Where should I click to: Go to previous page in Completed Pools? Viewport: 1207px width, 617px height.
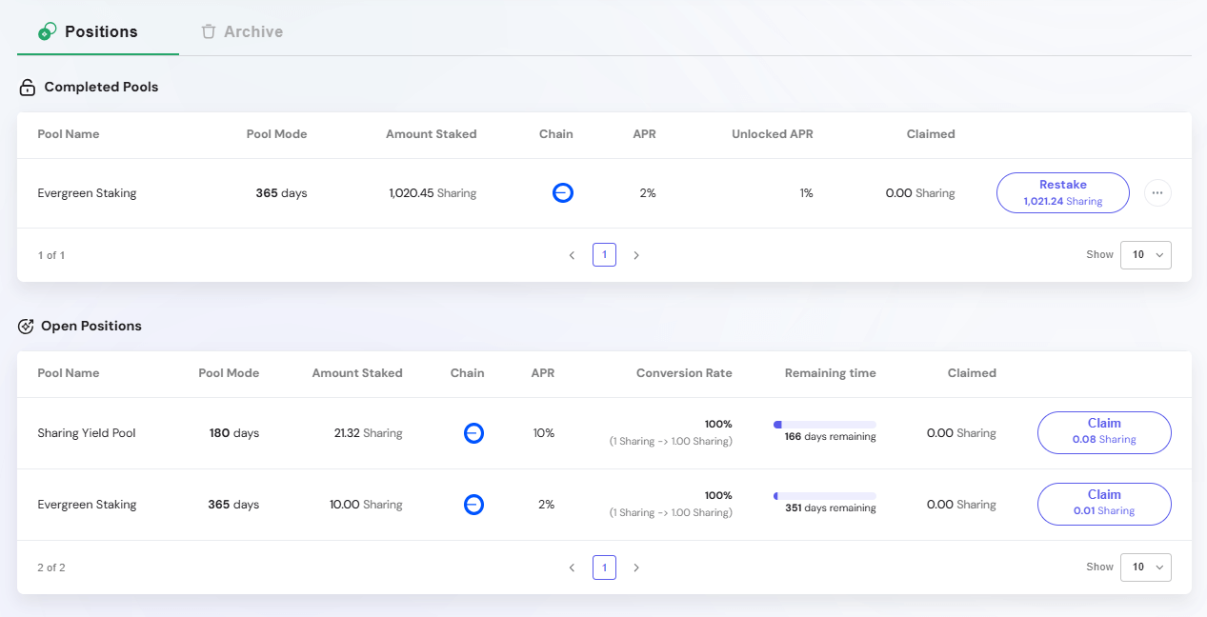click(572, 255)
